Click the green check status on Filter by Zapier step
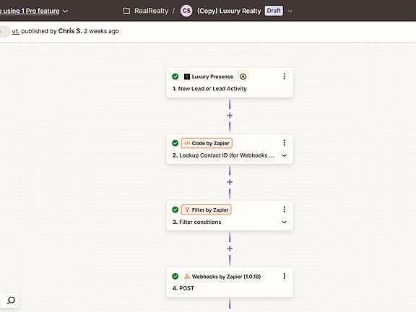This screenshot has width=416, height=312. (x=175, y=209)
